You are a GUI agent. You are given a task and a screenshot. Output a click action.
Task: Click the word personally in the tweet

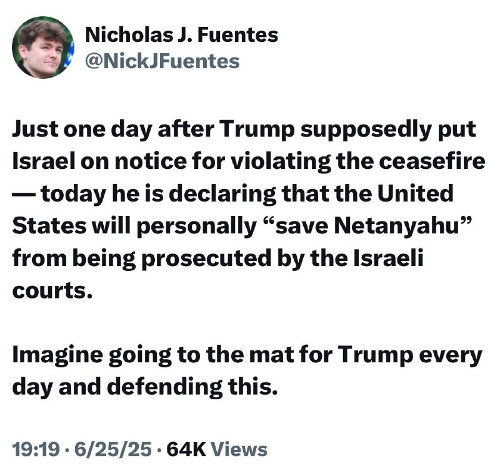click(x=197, y=227)
